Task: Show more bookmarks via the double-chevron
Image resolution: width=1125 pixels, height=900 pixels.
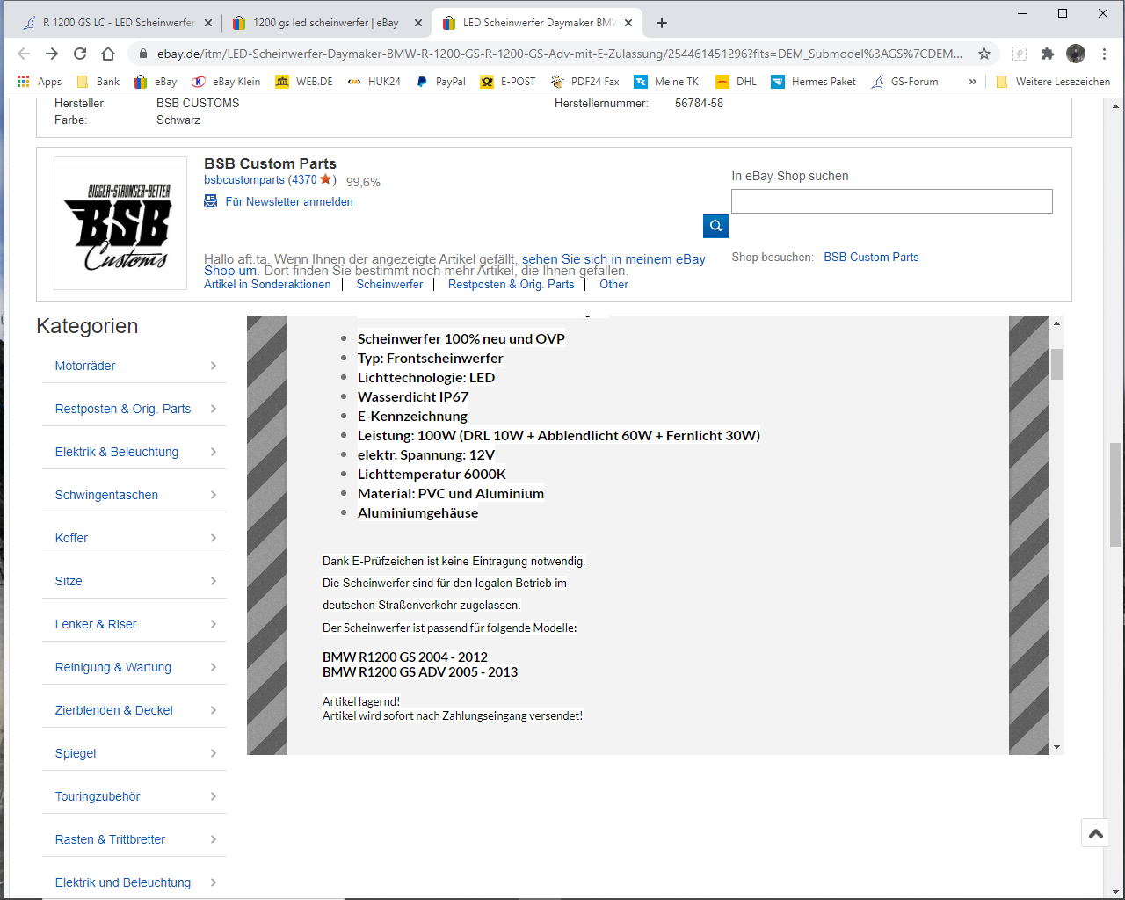Action: pos(972,82)
